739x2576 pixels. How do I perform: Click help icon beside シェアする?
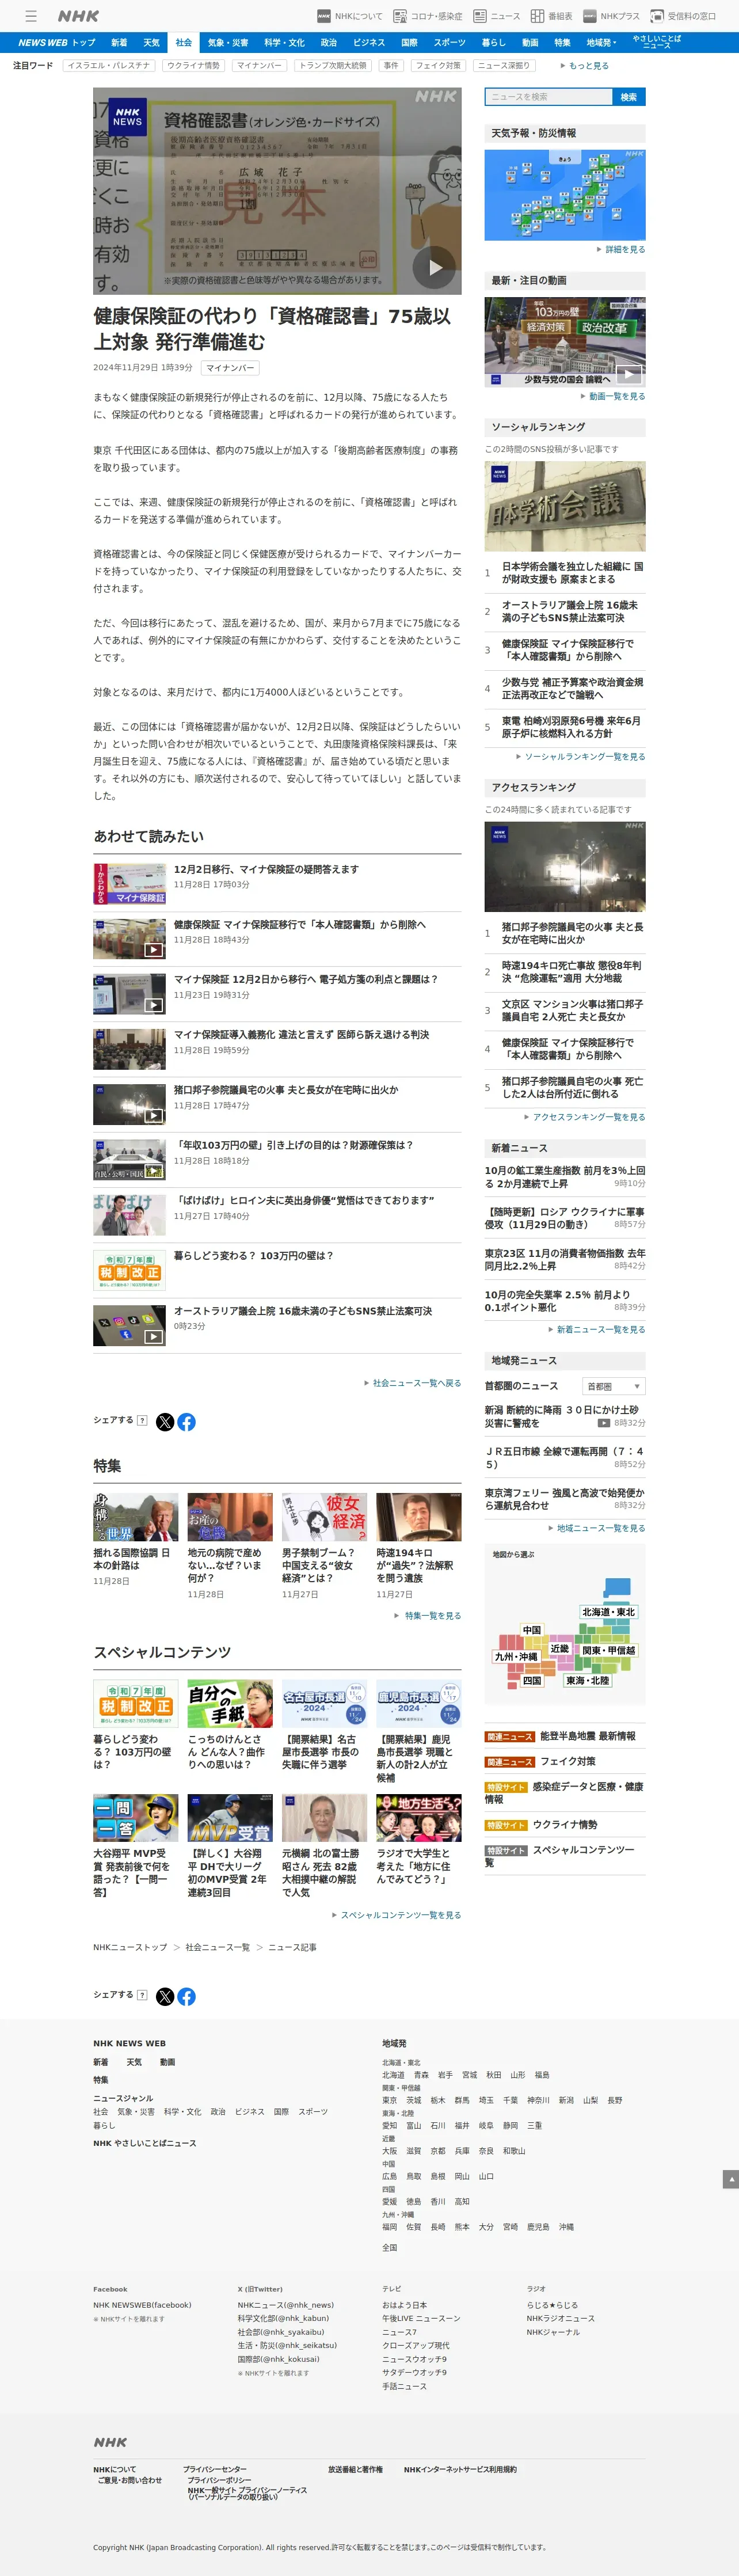pyautogui.click(x=142, y=1420)
